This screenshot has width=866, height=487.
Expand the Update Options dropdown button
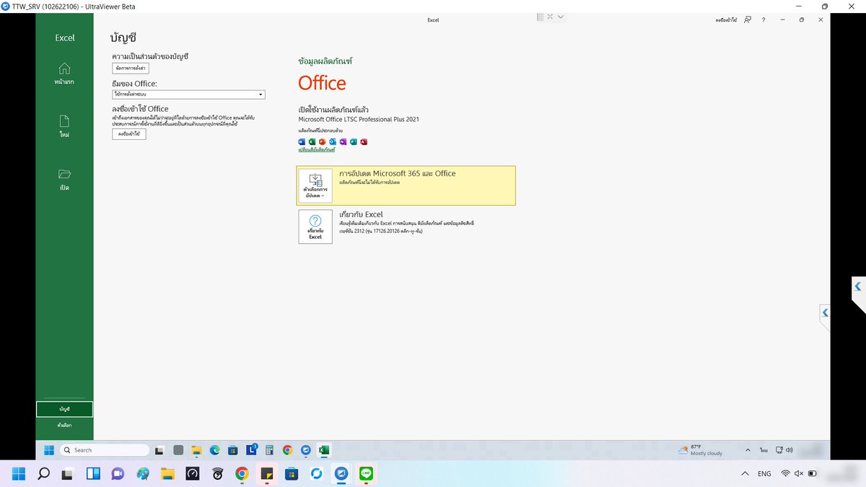pyautogui.click(x=315, y=185)
